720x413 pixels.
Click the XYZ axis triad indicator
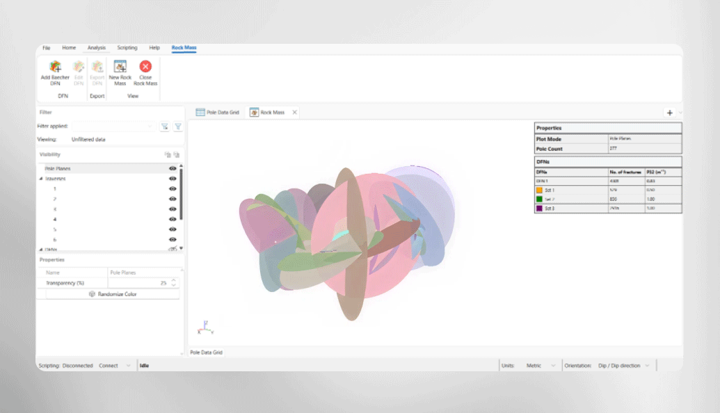(x=205, y=327)
